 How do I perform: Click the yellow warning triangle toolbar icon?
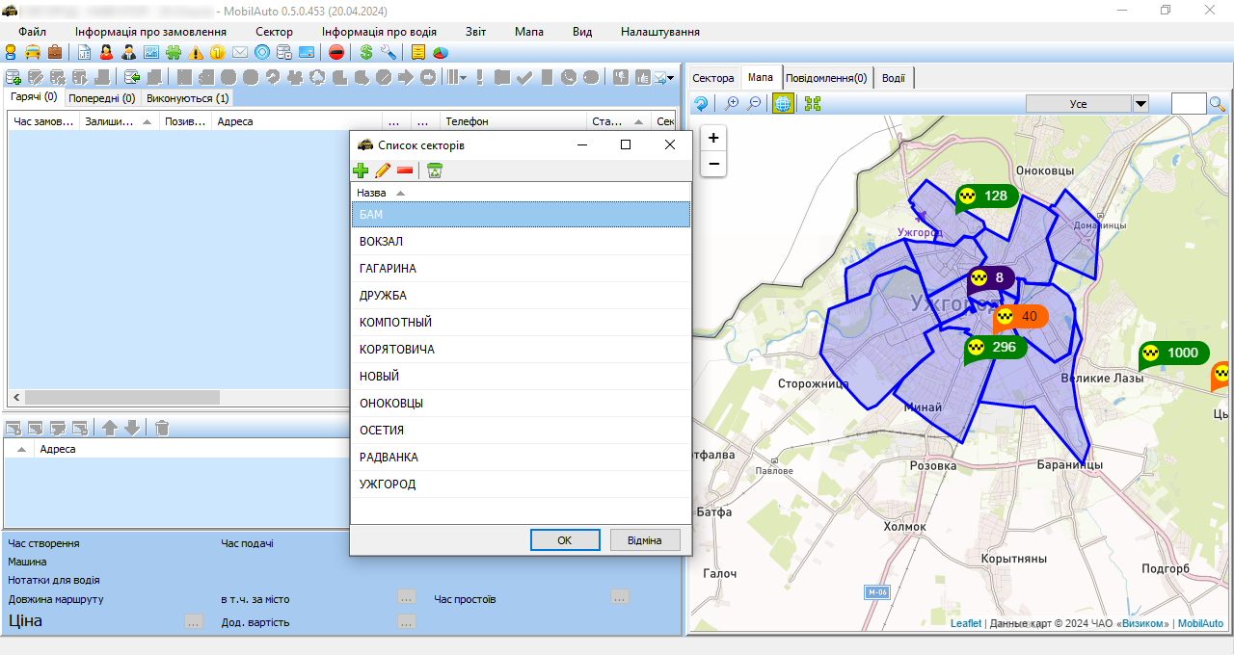(197, 52)
